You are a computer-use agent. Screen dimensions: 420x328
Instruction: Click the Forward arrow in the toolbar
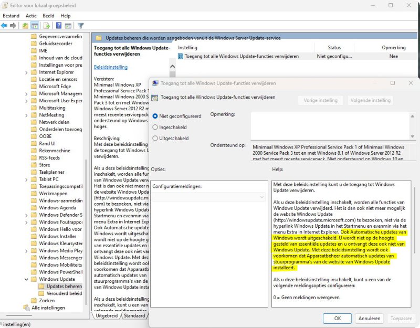click(x=13, y=26)
